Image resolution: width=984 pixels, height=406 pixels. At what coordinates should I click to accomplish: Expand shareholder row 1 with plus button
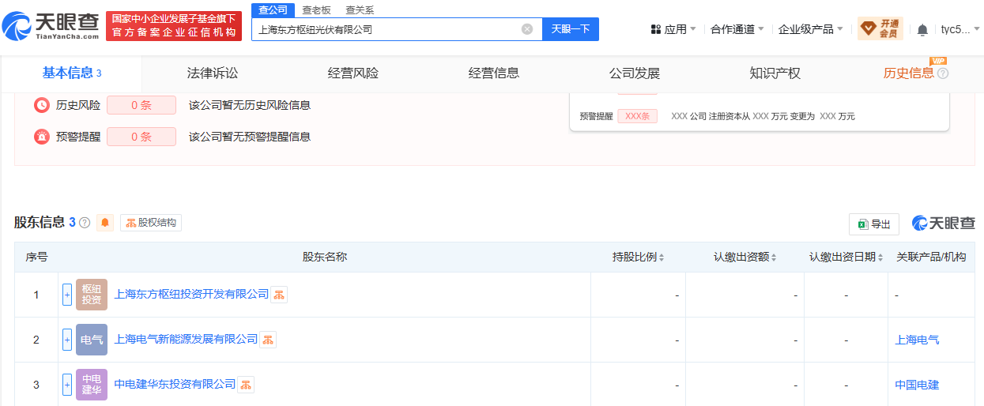[67, 295]
